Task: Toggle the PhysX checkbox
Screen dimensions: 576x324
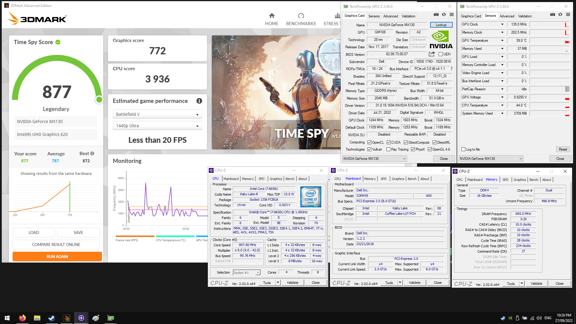Action: [413, 149]
